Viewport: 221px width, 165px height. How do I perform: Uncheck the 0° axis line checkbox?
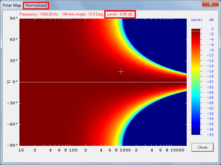pos(9,82)
